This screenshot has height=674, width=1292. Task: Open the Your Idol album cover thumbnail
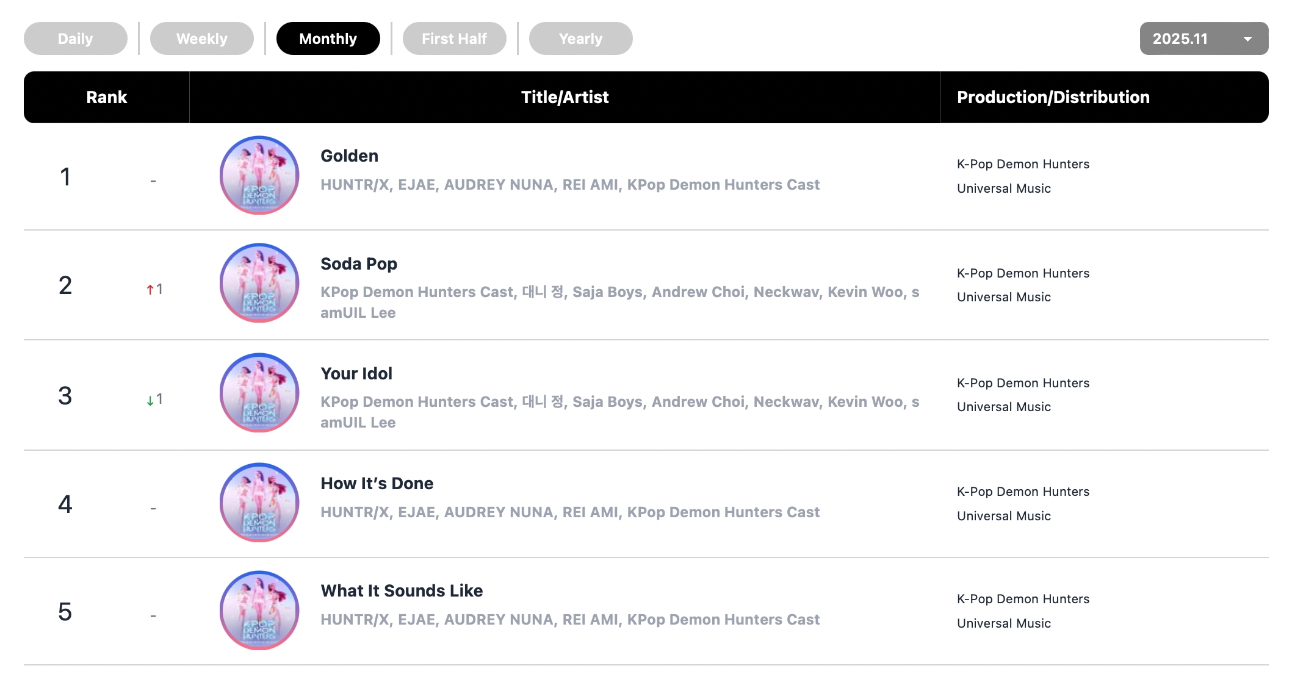[259, 393]
